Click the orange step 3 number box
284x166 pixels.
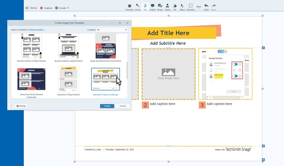click(x=202, y=105)
